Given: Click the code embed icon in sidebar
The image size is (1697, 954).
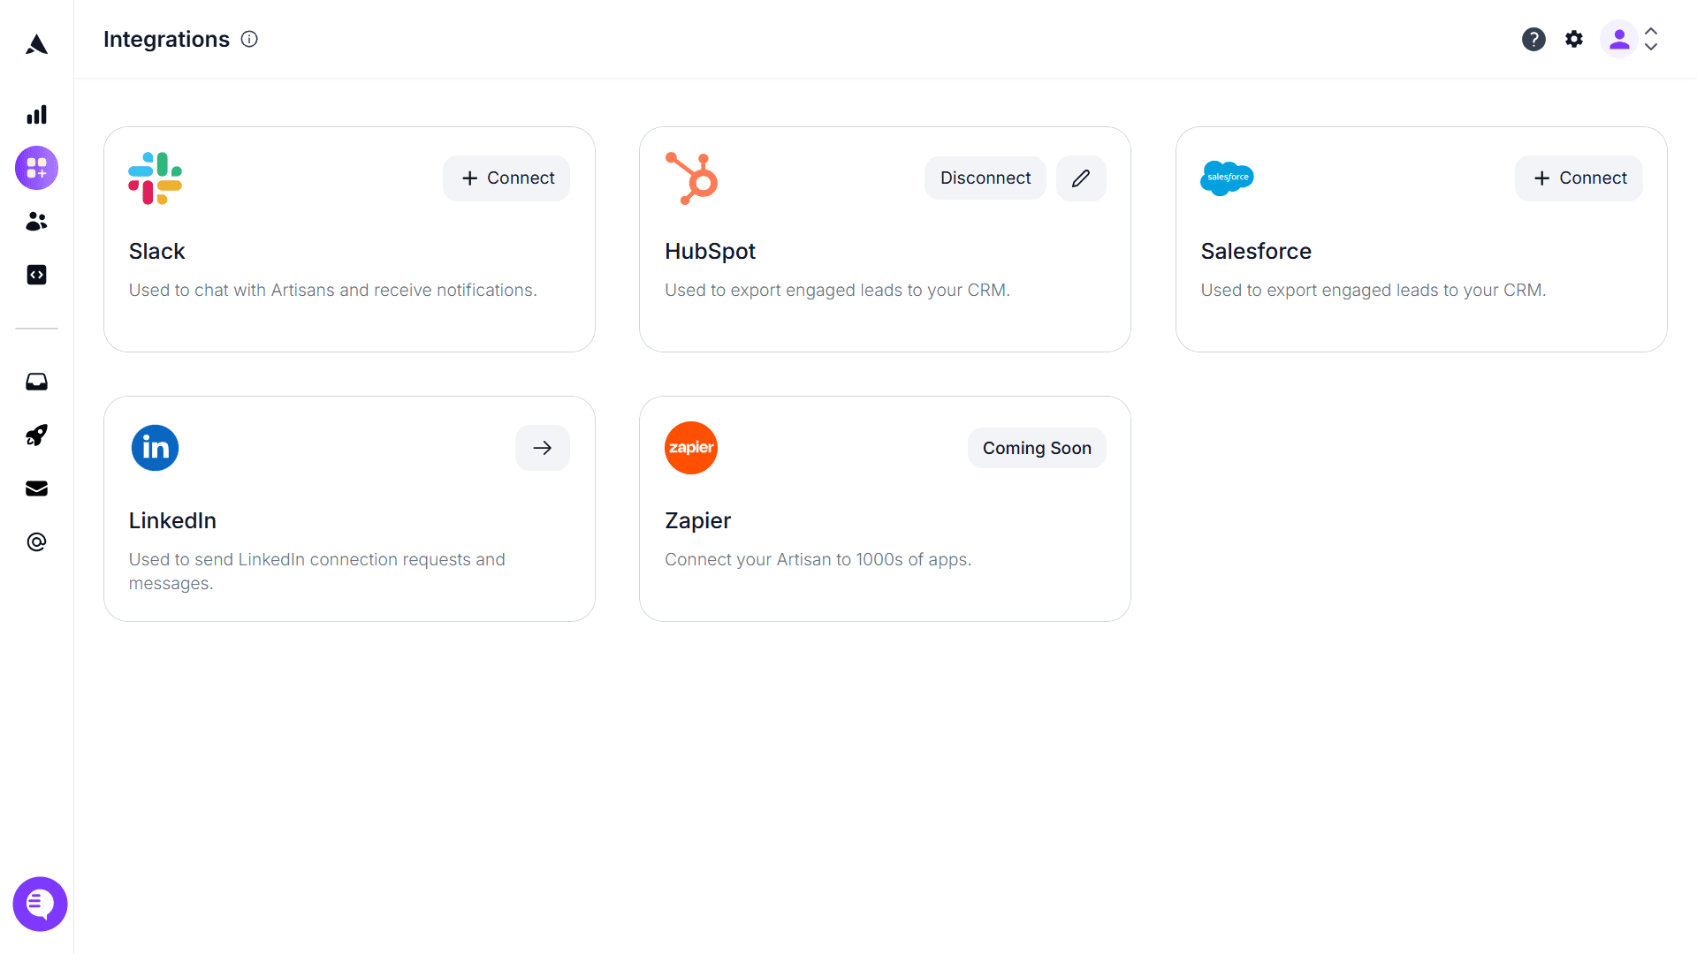Looking at the screenshot, I should [36, 275].
